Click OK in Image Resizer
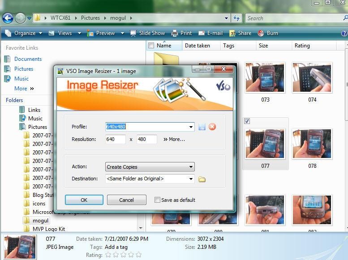The width and height of the screenshot is (348, 260). point(84,200)
